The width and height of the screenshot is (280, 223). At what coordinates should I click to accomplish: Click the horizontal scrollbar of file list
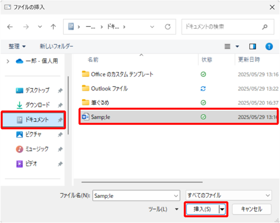[x=142, y=182]
